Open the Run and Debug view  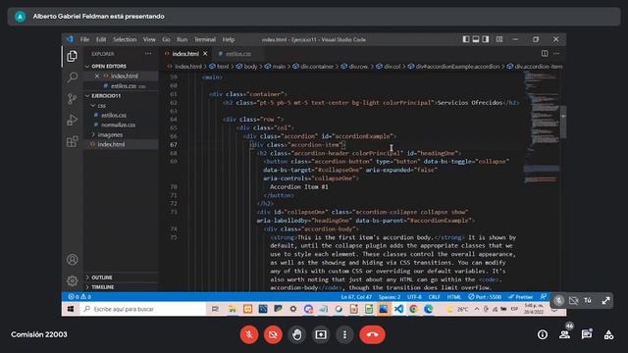72,120
